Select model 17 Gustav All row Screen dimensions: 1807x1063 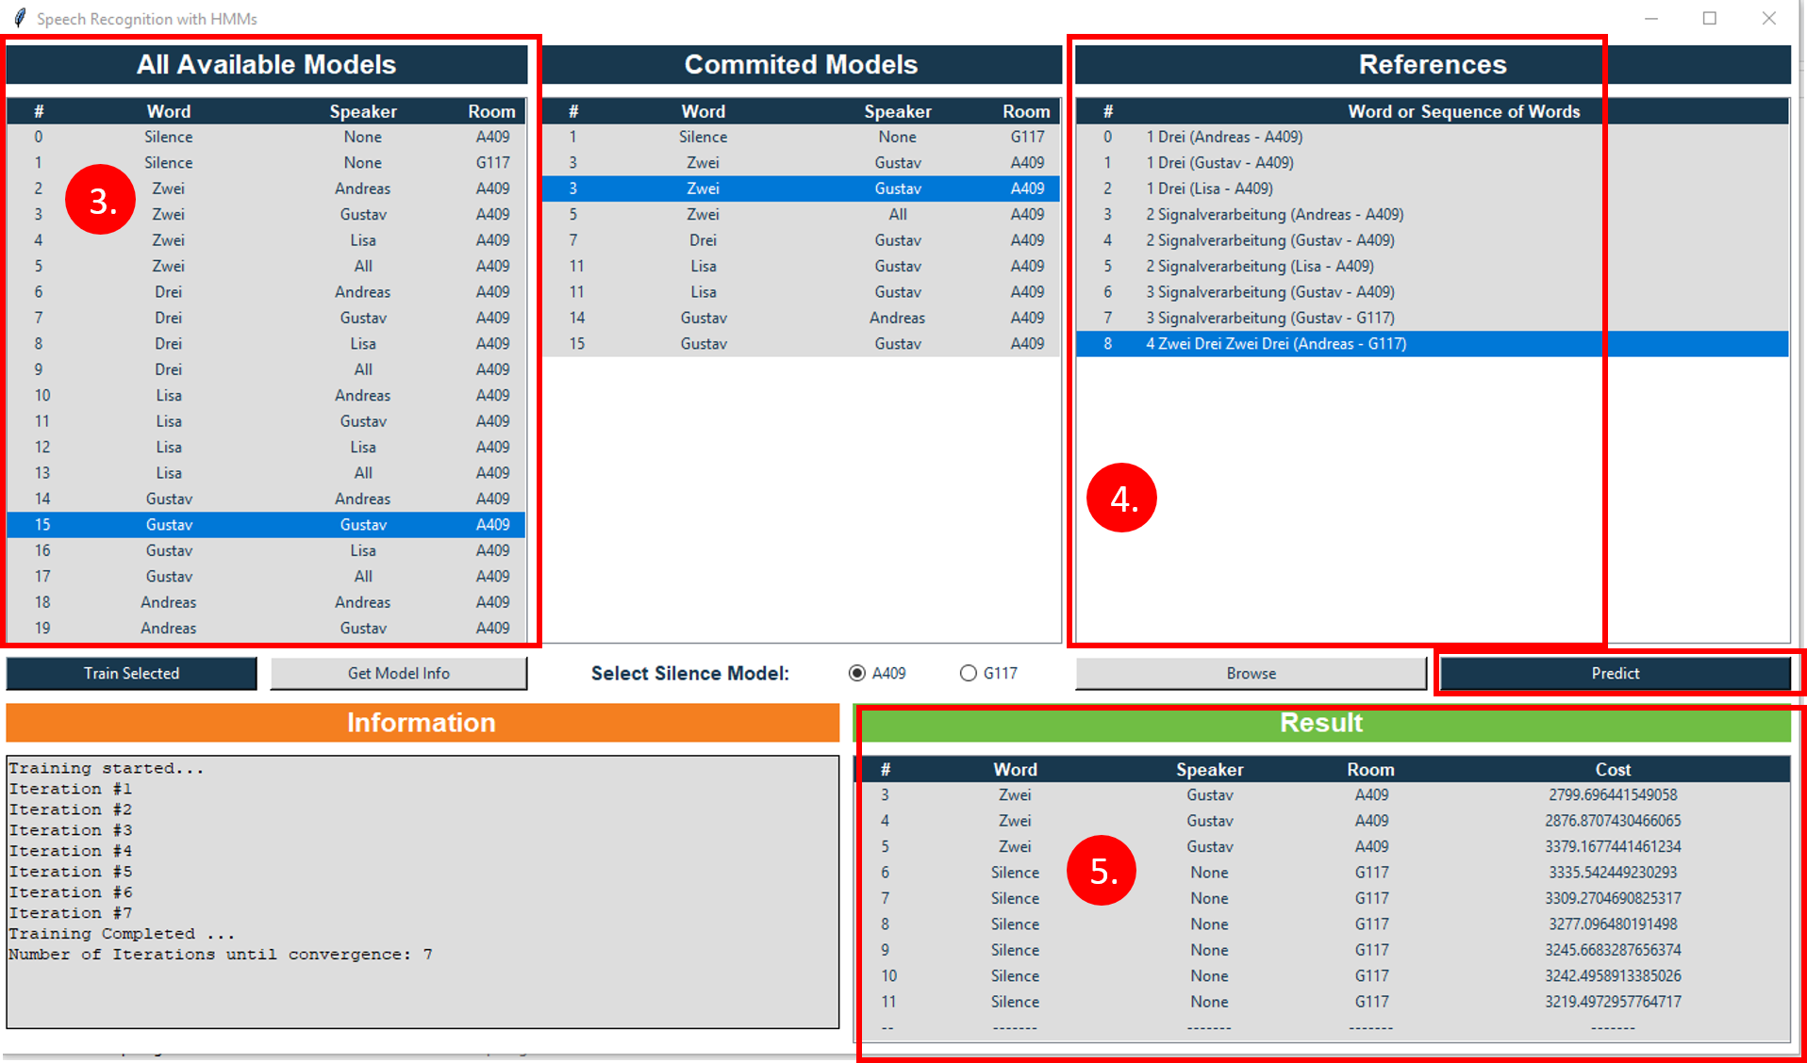266,577
